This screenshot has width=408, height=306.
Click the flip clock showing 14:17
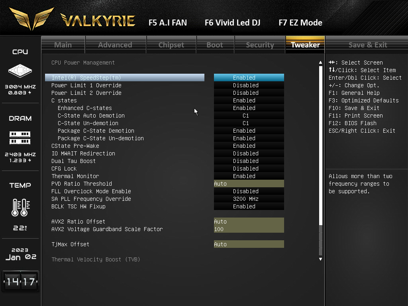click(21, 281)
